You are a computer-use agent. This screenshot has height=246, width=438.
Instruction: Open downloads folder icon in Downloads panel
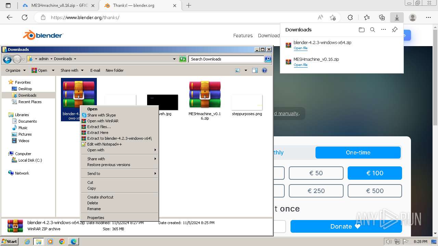362,30
